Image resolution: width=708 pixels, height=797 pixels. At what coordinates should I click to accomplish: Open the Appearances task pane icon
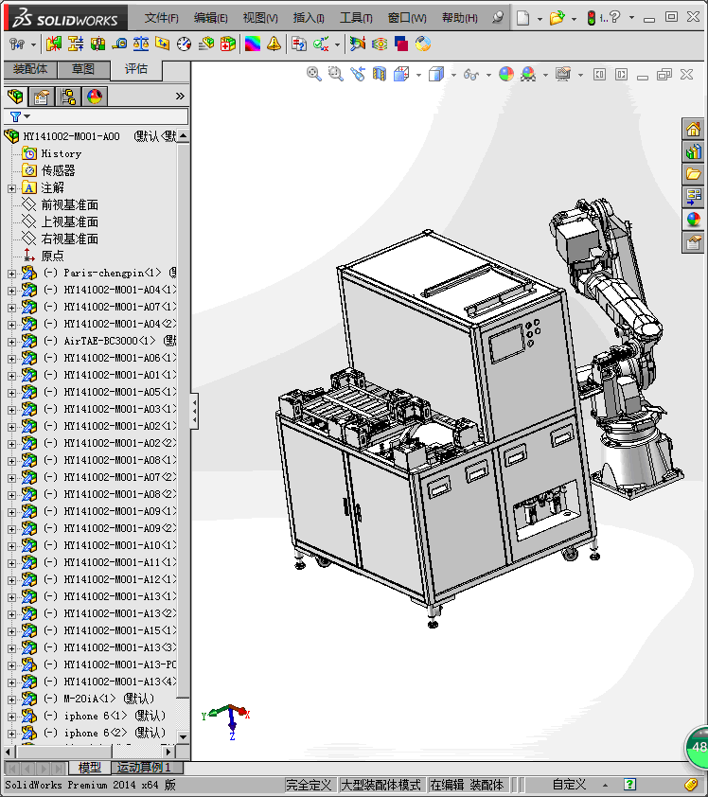[694, 220]
